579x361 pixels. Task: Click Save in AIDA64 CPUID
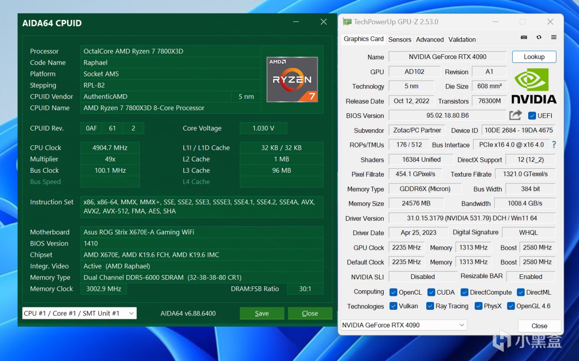[x=262, y=313]
